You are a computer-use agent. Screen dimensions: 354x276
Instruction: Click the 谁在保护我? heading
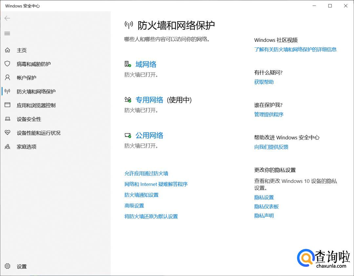pos(268,105)
